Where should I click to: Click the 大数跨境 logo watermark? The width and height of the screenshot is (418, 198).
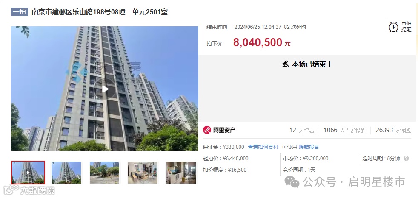pyautogui.click(x=29, y=190)
